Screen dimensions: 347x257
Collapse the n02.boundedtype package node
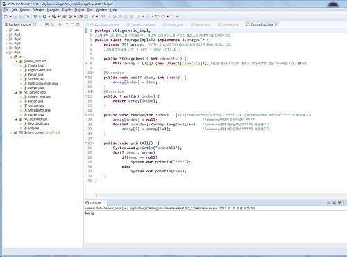[16, 119]
